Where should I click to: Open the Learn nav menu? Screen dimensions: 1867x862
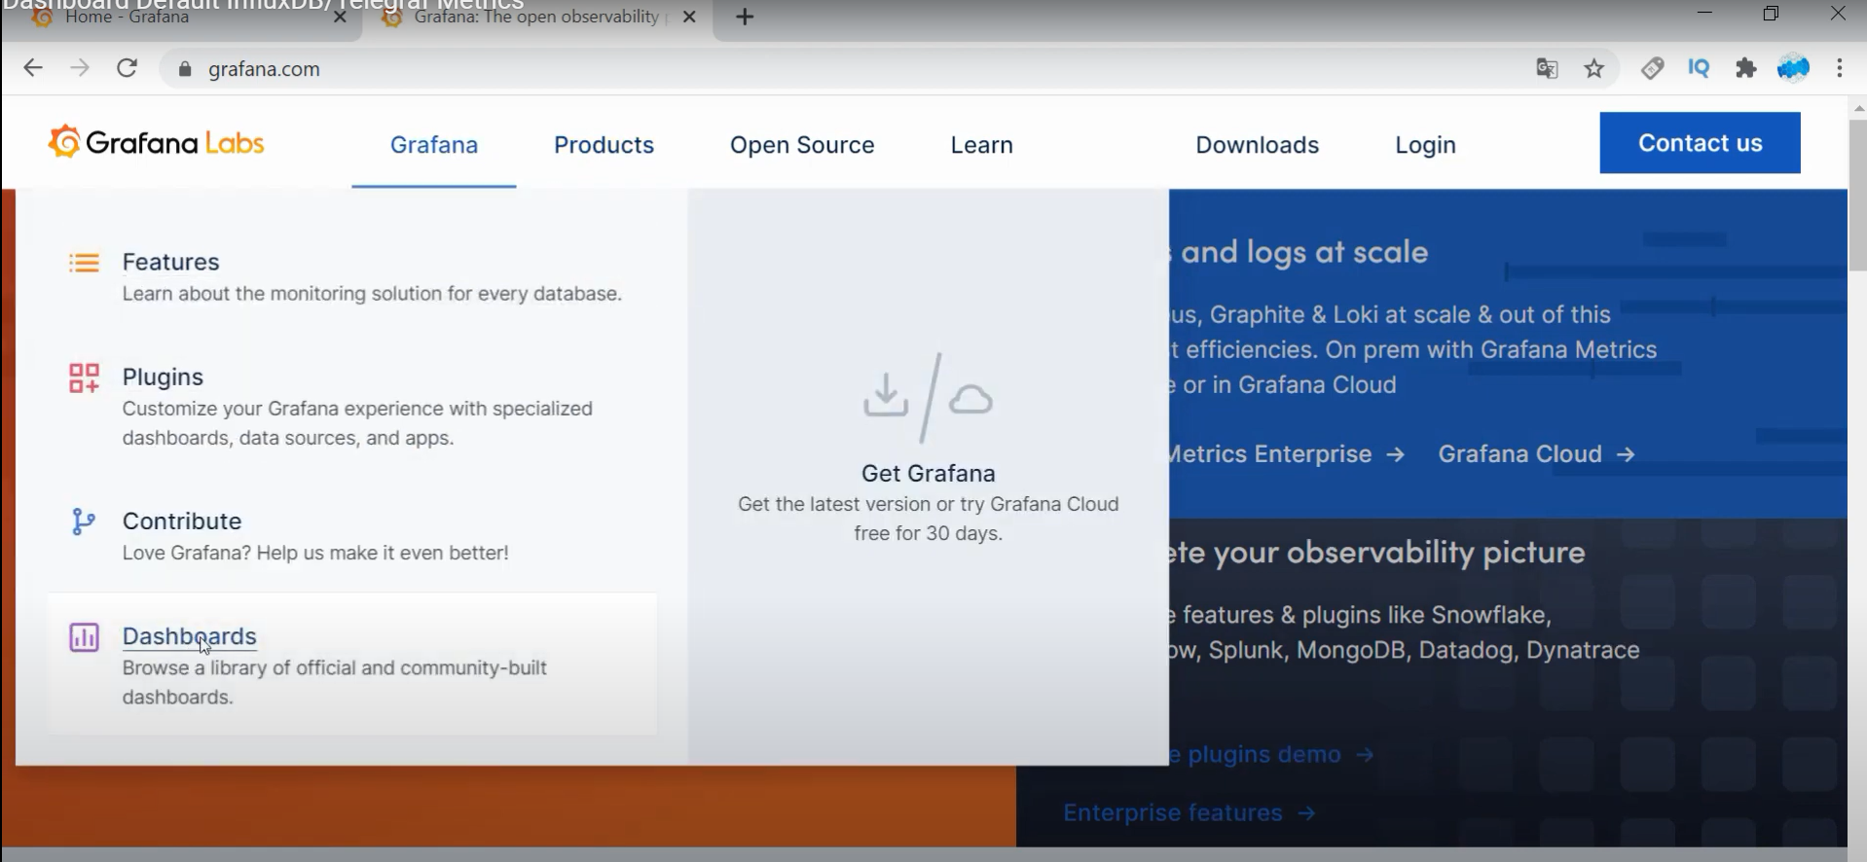pos(981,145)
